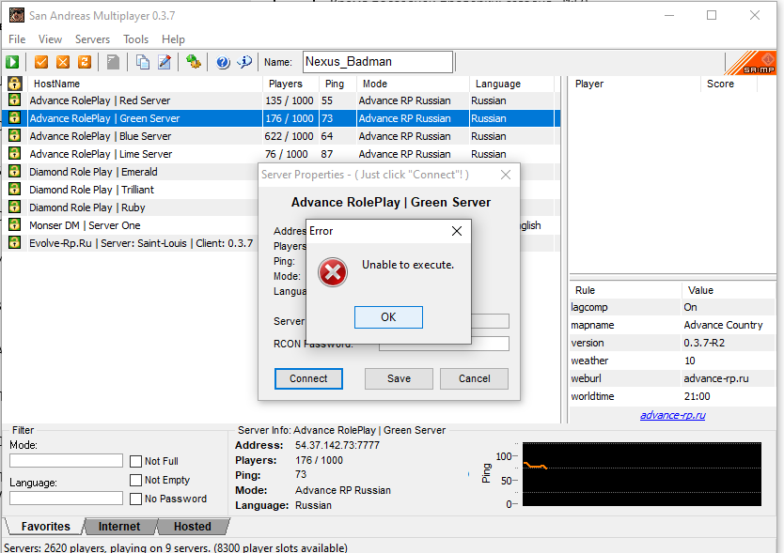Viewport: 784px width, 553px height.
Task: Click the Name field containing Nexus_Badman
Action: pyautogui.click(x=377, y=62)
